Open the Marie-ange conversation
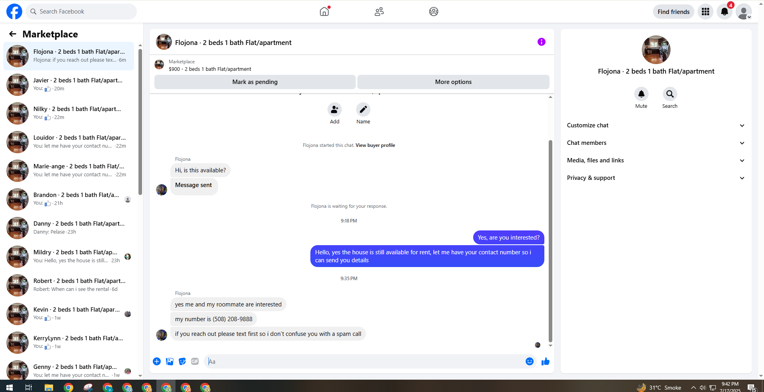764x392 pixels. [x=68, y=171]
